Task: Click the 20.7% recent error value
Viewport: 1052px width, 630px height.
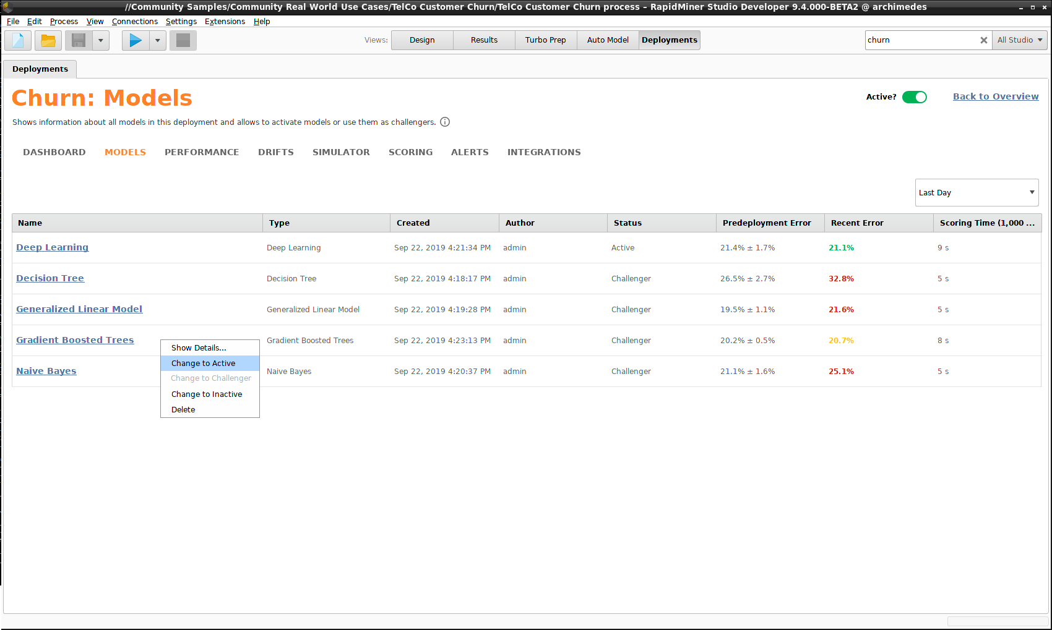Action: coord(841,341)
